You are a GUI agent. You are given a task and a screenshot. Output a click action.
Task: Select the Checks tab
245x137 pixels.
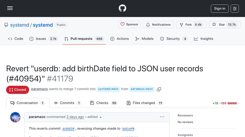(104, 103)
